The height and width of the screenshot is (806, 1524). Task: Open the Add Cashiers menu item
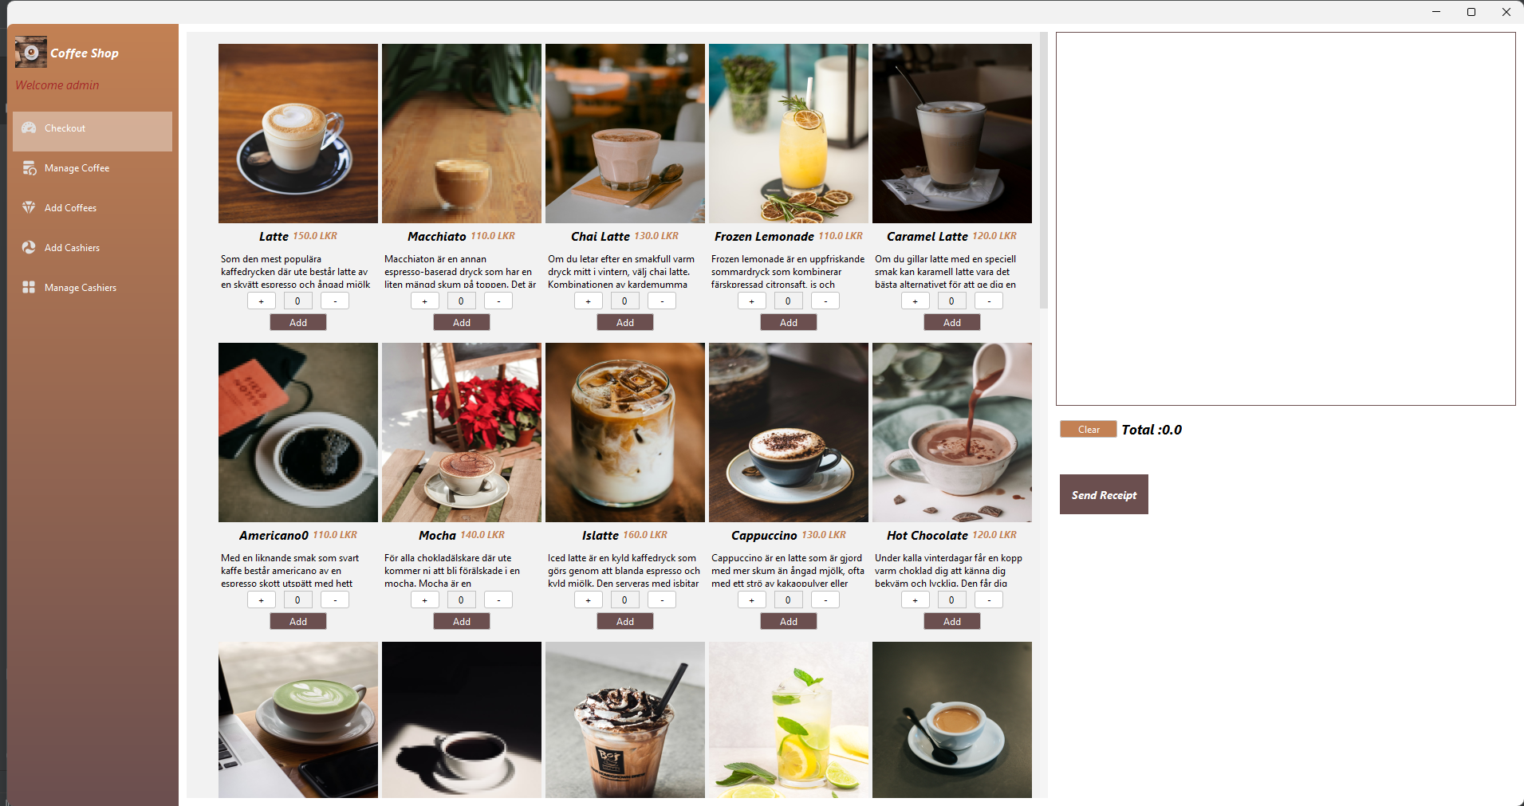(x=93, y=248)
